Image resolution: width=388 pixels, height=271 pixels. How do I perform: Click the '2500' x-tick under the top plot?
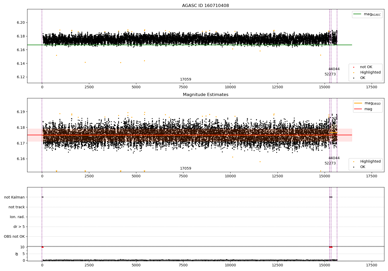pyautogui.click(x=89, y=87)
